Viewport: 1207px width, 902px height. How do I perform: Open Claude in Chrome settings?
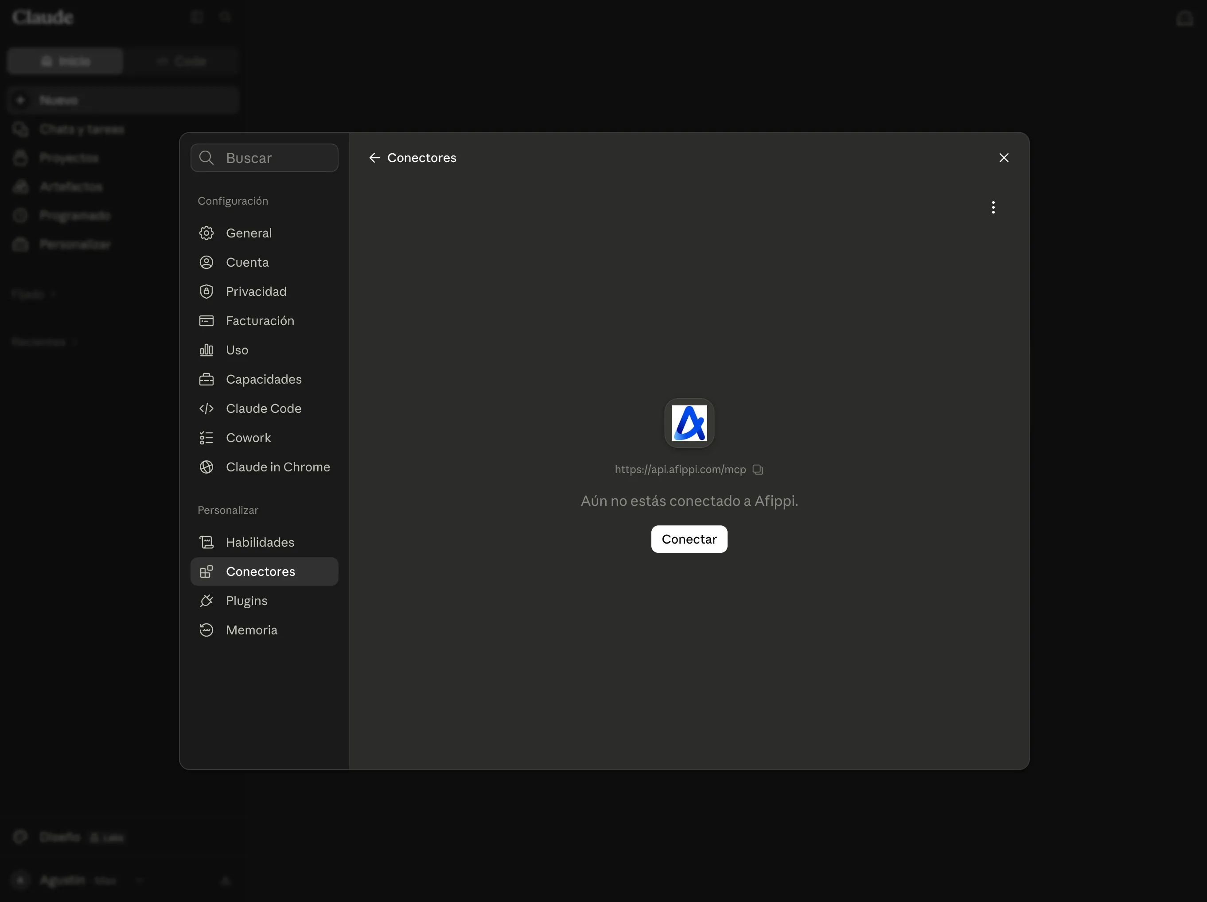[264, 467]
